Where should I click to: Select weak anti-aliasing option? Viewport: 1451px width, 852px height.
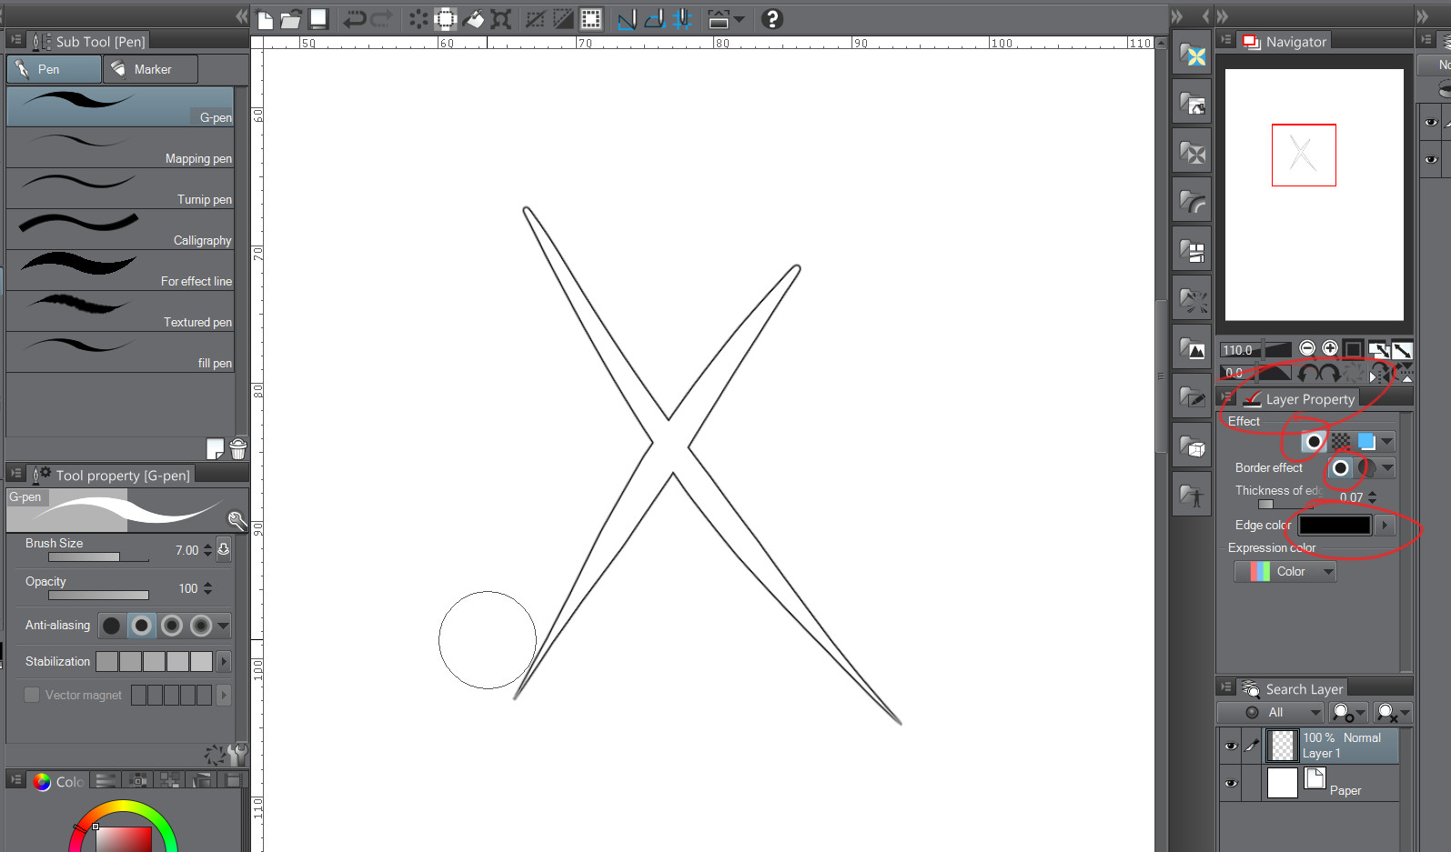(x=141, y=626)
